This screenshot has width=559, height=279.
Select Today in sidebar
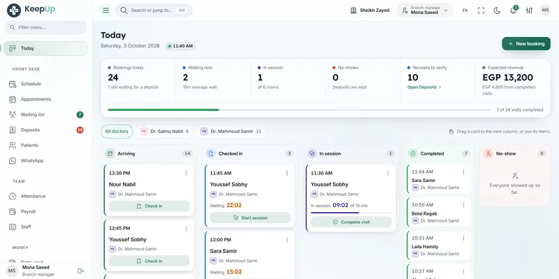click(45, 48)
